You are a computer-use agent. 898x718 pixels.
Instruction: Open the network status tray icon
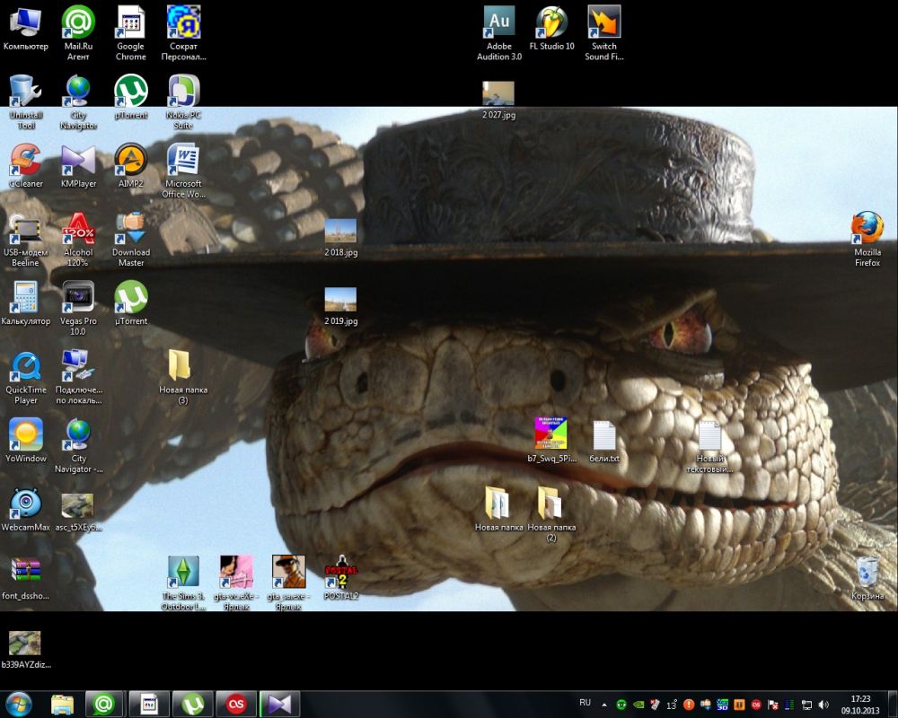806,705
